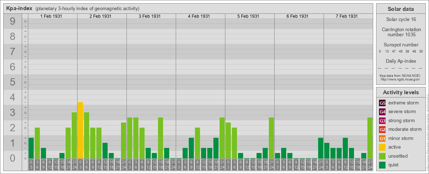This screenshot has height=174, width=429.
Task: Click the 'Sunspot number' label
Action: pos(401,45)
